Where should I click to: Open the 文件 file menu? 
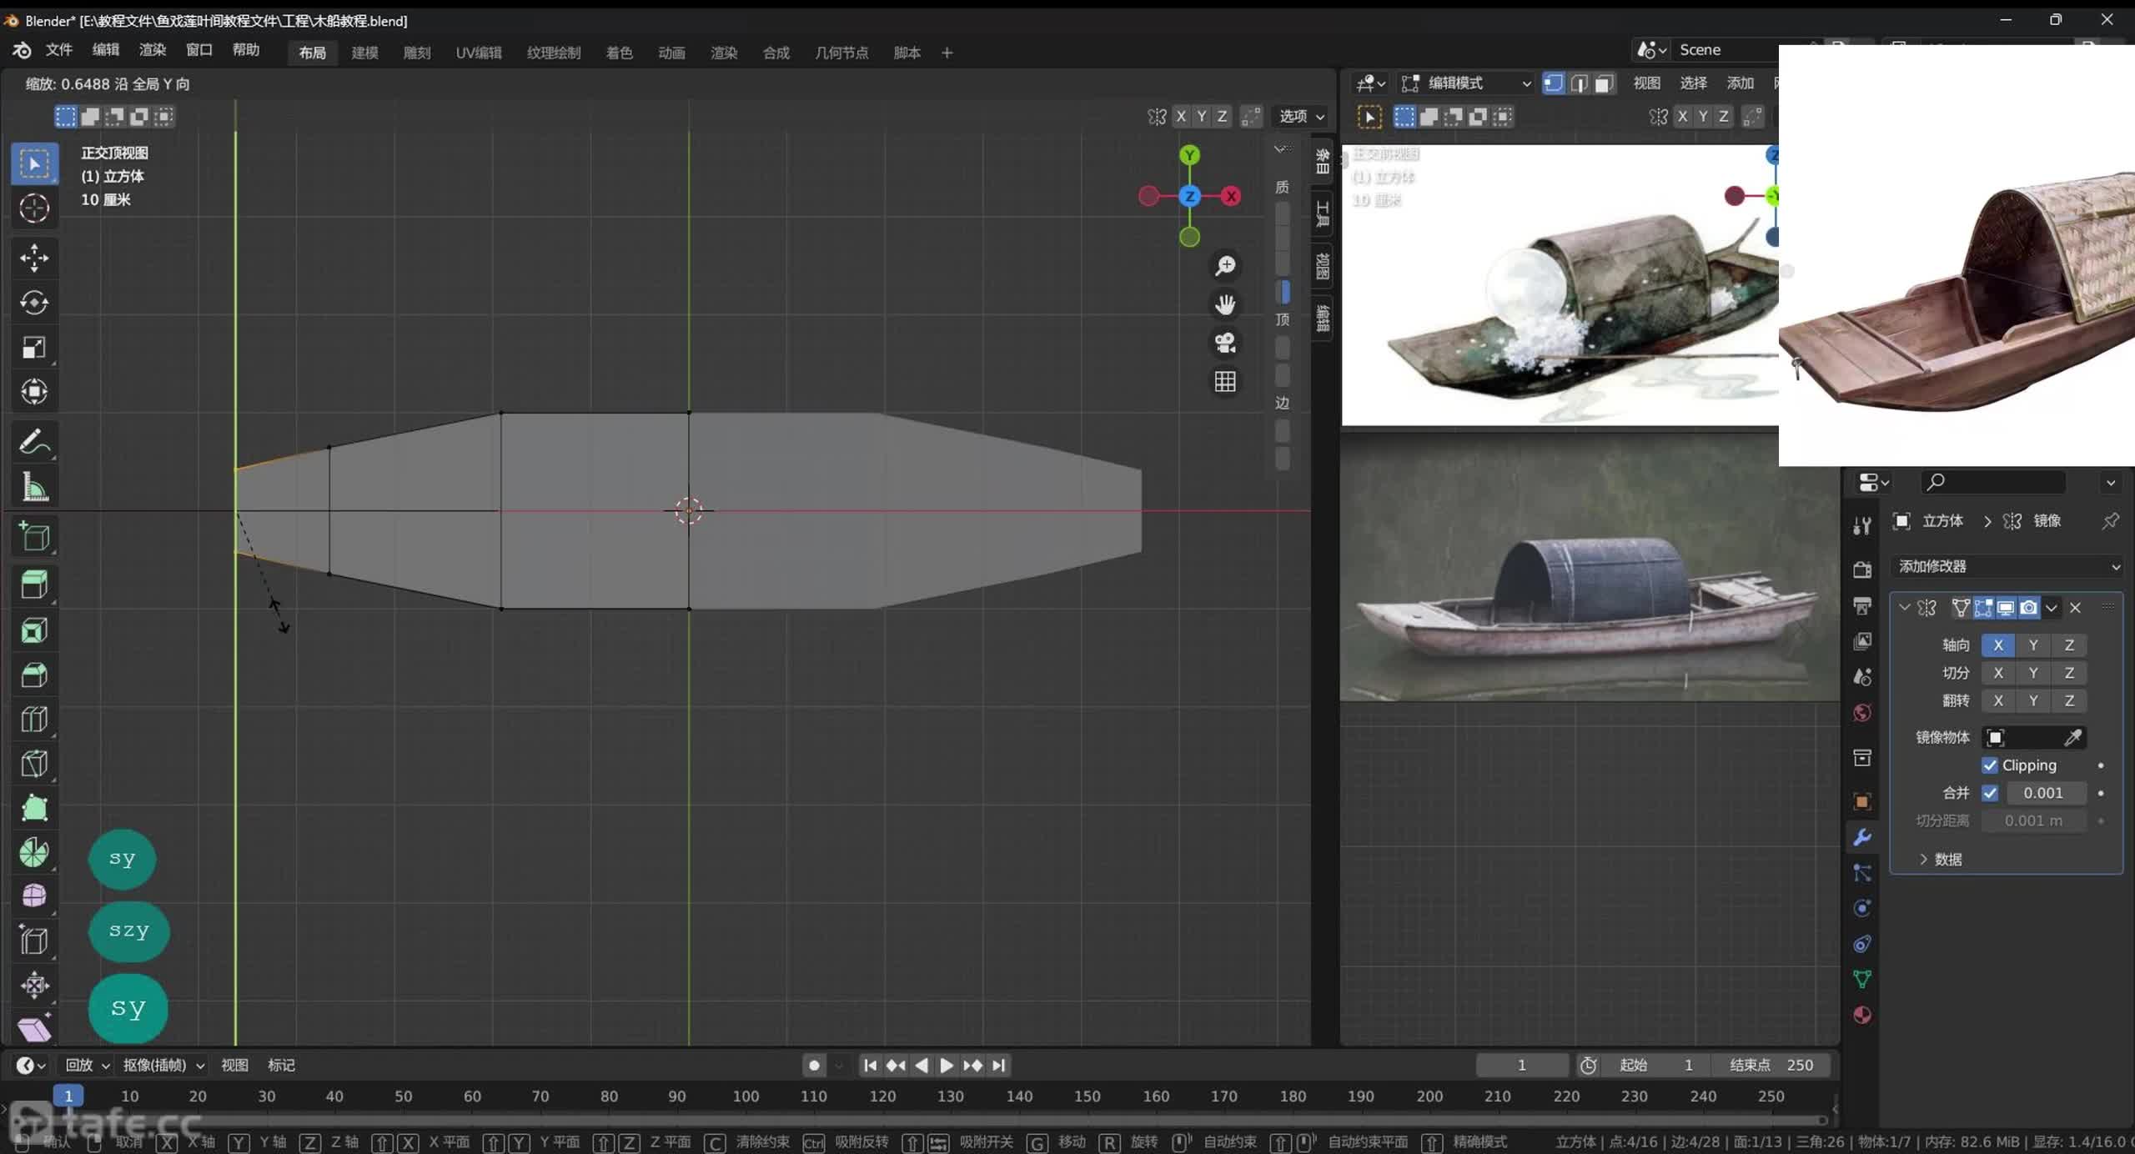click(58, 50)
